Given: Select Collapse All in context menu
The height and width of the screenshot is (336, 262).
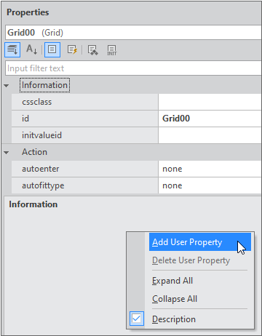Looking at the screenshot, I should coord(175,299).
